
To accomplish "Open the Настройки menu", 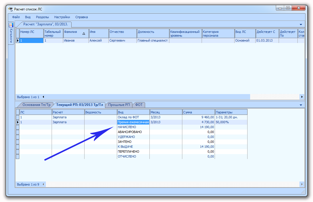I will tap(62, 17).
